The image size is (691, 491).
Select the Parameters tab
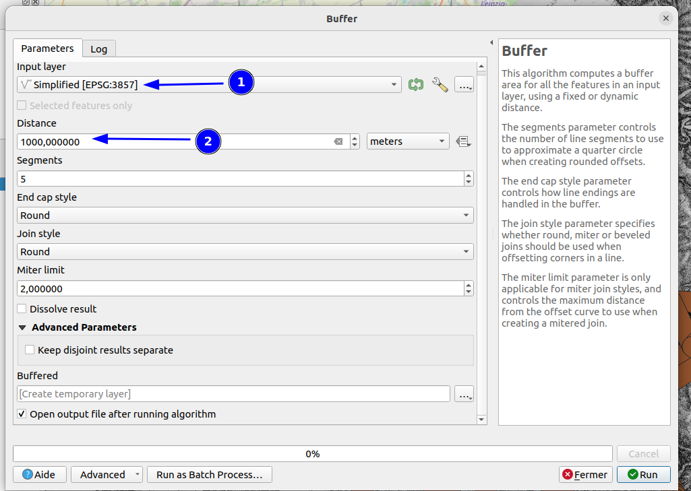[47, 48]
